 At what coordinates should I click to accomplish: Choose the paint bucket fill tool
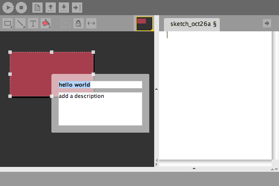(x=46, y=23)
